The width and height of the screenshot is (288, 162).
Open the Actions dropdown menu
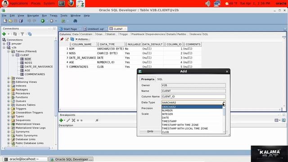[x=82, y=39]
